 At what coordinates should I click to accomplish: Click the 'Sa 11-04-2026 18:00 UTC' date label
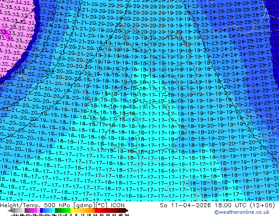click(204, 205)
